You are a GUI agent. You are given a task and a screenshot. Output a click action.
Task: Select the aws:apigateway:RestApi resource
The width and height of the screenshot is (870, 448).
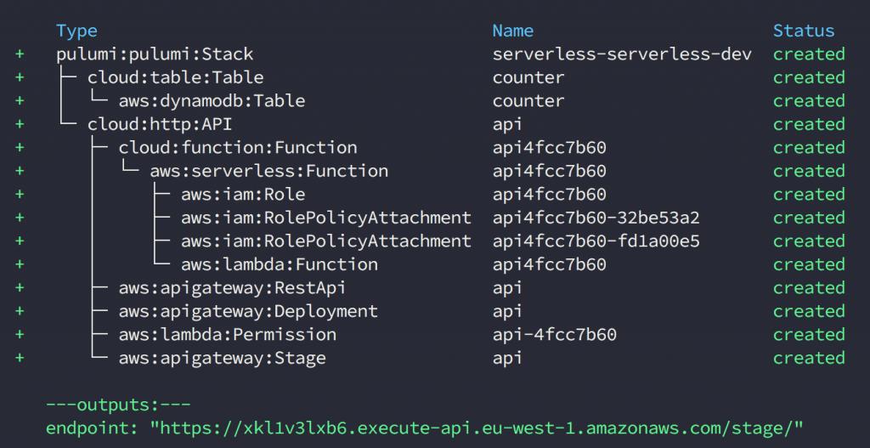232,288
